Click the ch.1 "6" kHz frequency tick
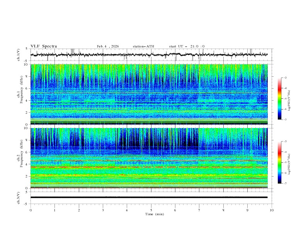Image resolution: width=306 pixels, height=236 pixels. pos(27,88)
